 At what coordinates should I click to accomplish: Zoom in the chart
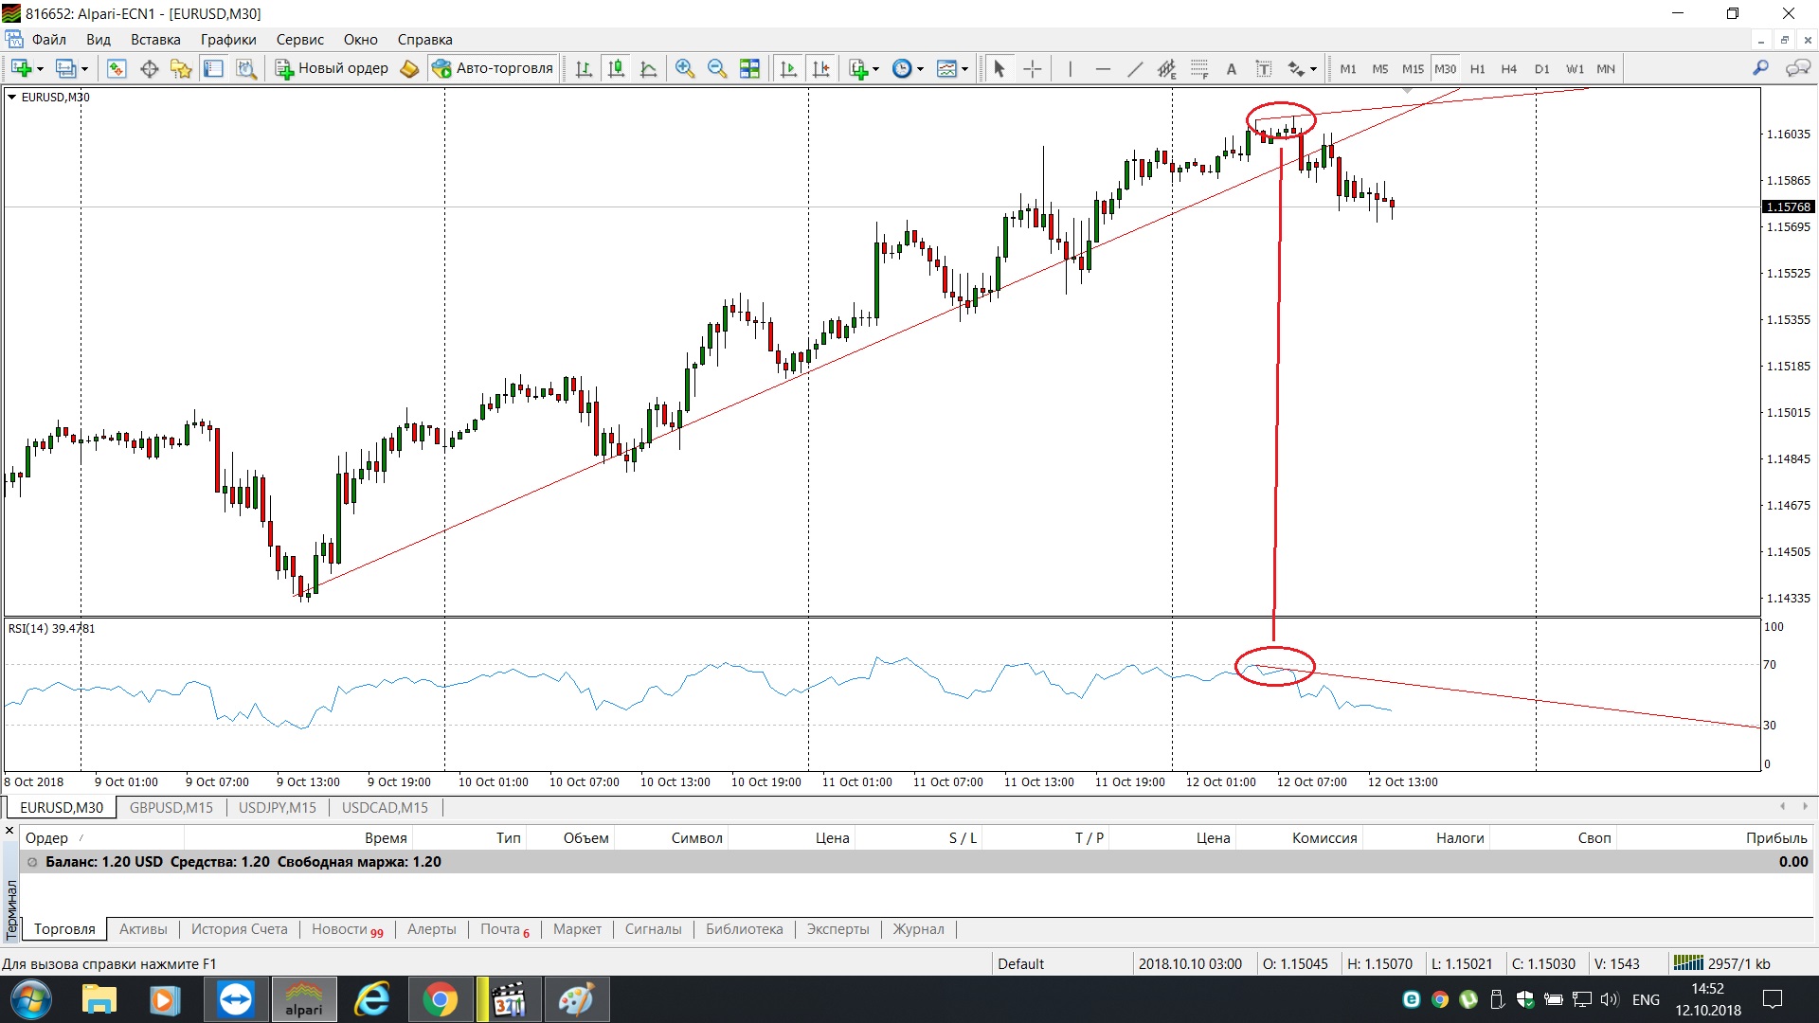[x=685, y=68]
